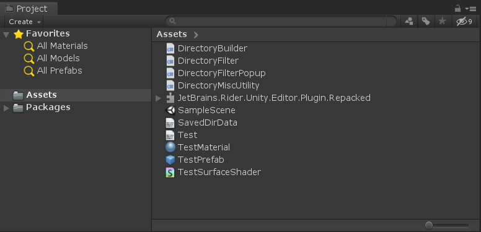Screen dimensions: 481x232
Task: Click the Unity scene icon beside SampleScene
Action: [x=170, y=110]
